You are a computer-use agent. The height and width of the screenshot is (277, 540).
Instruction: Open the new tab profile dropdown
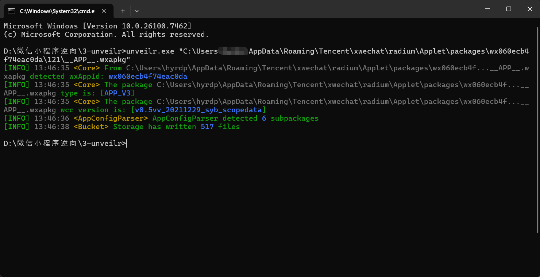pos(136,11)
